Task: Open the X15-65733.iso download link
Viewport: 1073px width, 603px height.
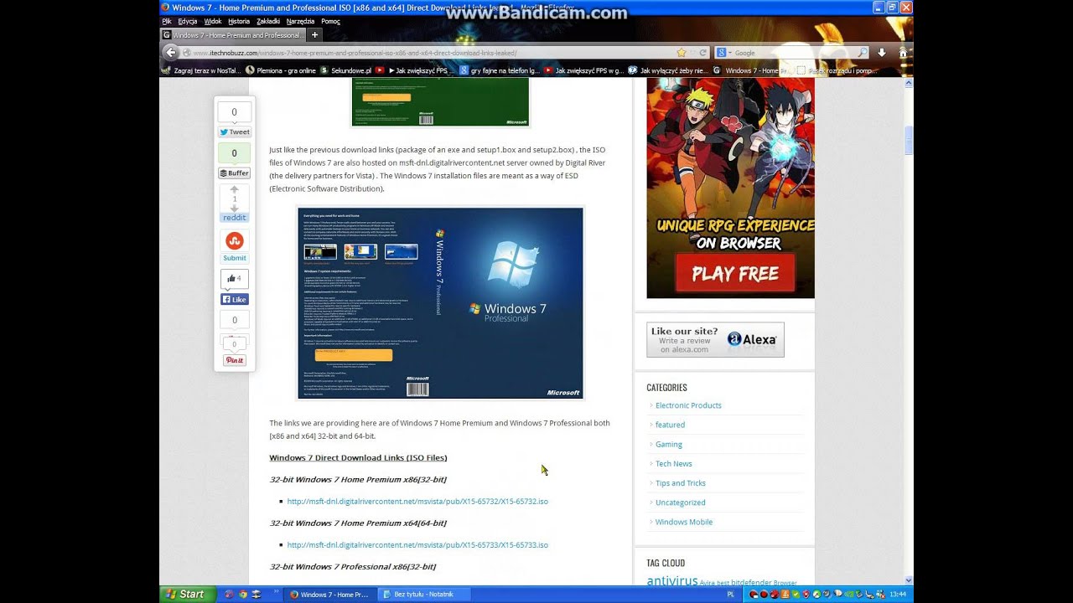Action: (x=417, y=544)
